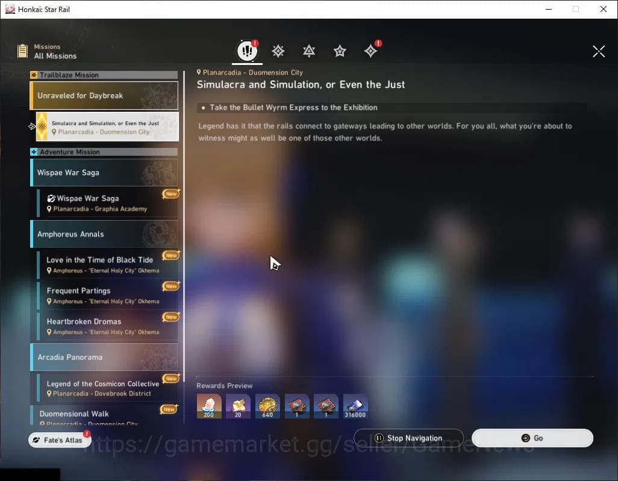Click the pause icon in Stop Navigation
The image size is (618, 481).
(379, 438)
